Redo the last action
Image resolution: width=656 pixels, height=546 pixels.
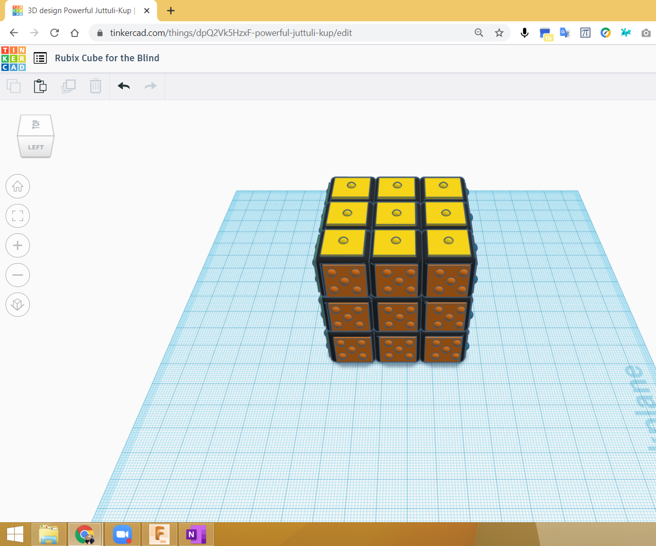[x=150, y=86]
